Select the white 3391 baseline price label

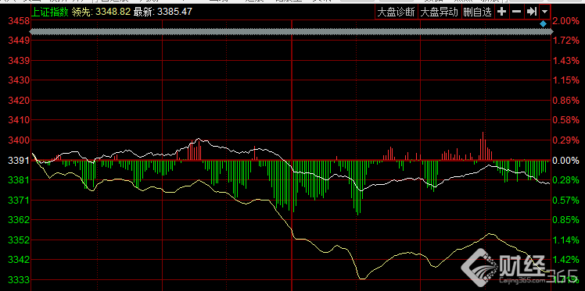click(16, 161)
